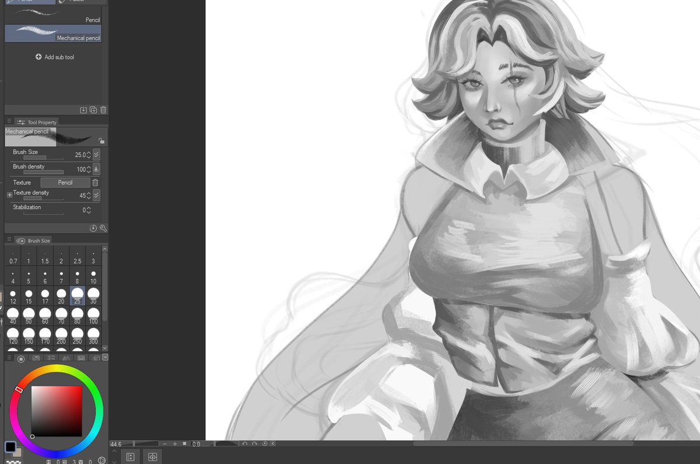Reset canvas rotation icon
This screenshot has height=464, width=700.
point(264,444)
